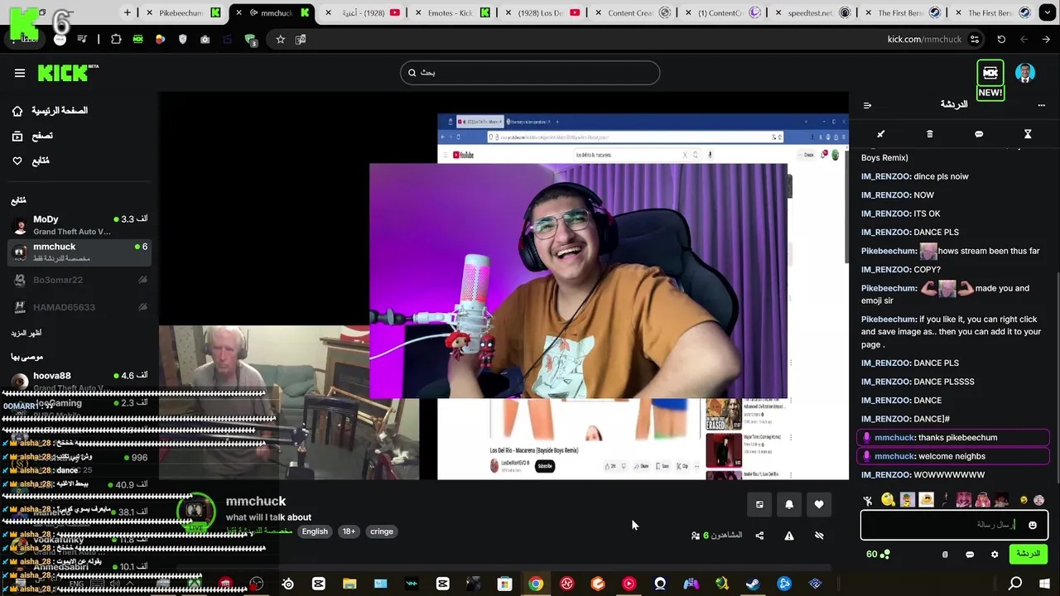
Task: Open the Windows Start menu
Action: pyautogui.click(x=1044, y=584)
